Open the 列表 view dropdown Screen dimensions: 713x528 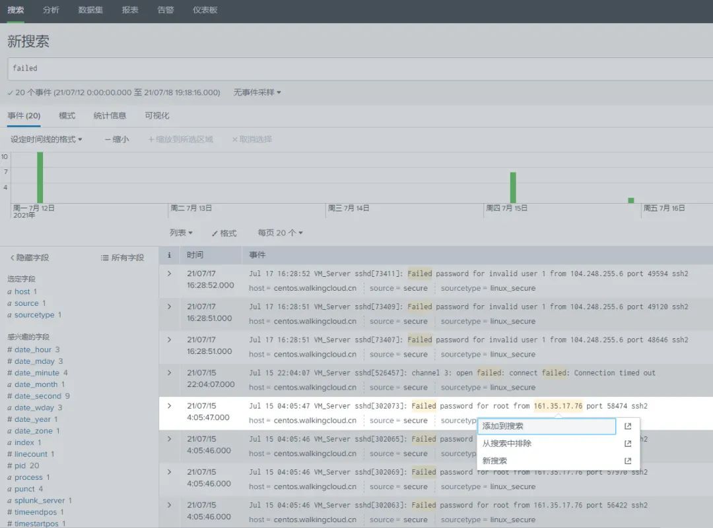181,233
